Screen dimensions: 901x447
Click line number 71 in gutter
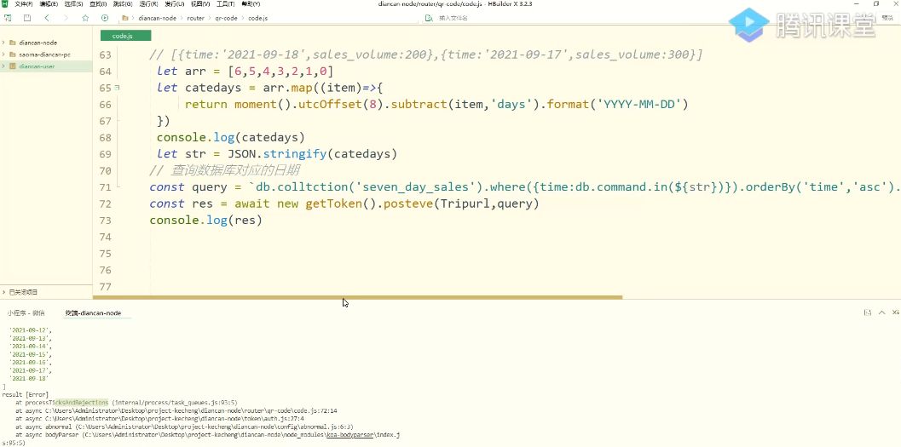[105, 187]
